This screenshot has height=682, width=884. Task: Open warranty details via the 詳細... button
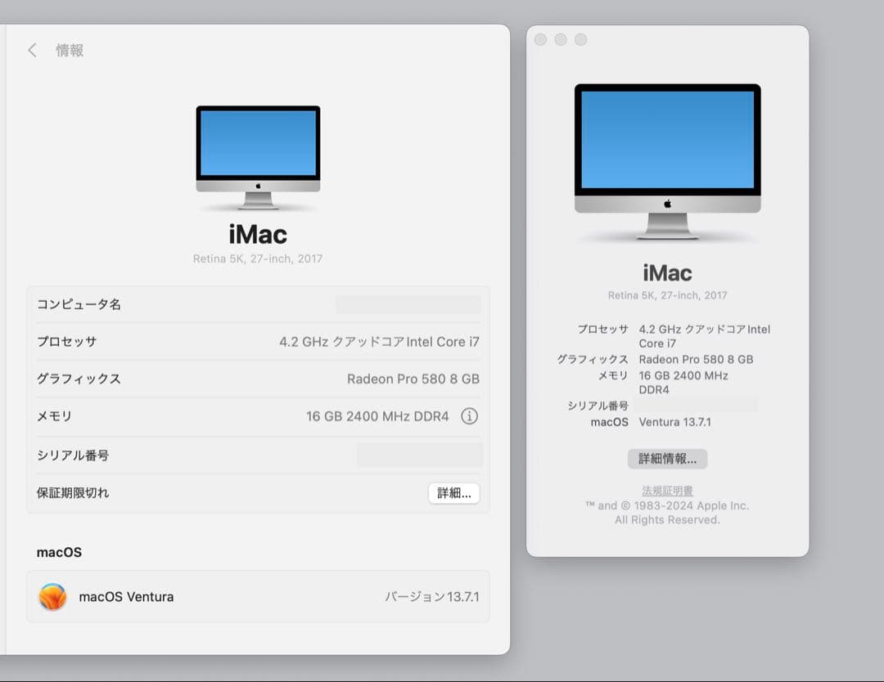(x=453, y=493)
